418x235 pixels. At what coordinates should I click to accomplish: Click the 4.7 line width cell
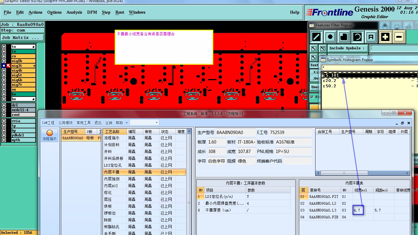click(x=363, y=210)
